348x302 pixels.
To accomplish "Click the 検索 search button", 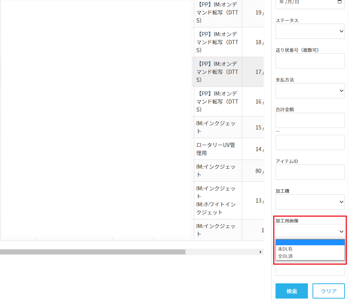I will point(292,291).
